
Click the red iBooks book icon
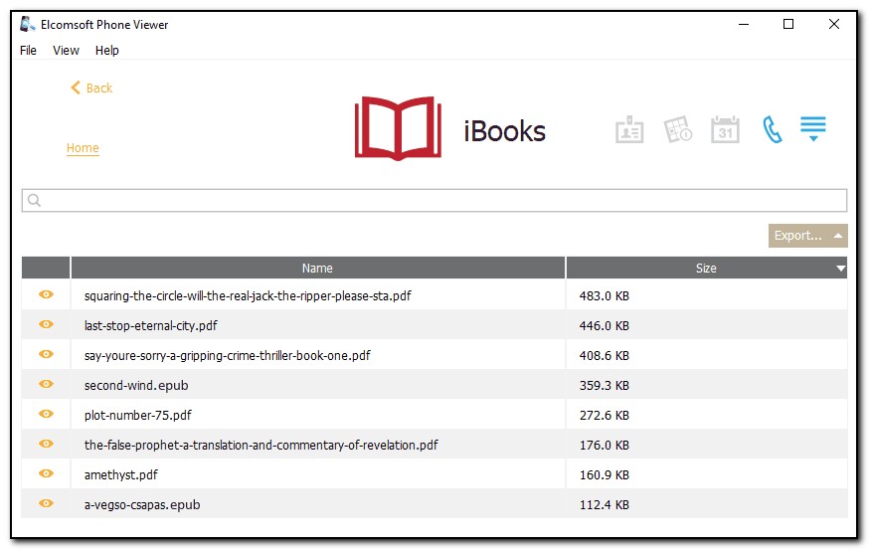[x=398, y=129]
